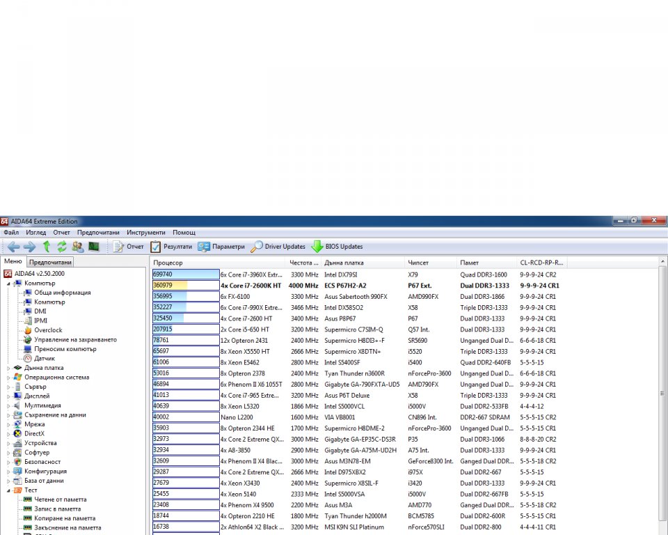The width and height of the screenshot is (668, 535).
Task: Collapse the Компютър tree node
Action: (9, 284)
